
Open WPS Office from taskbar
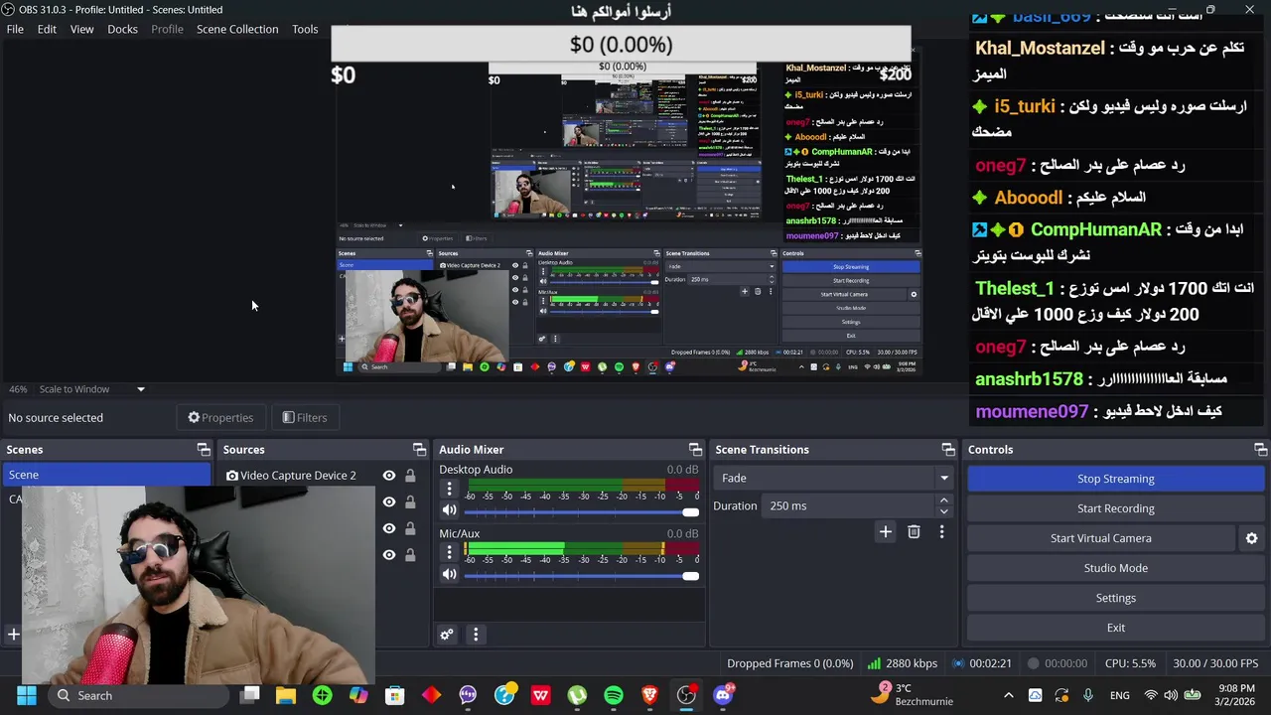coord(540,695)
